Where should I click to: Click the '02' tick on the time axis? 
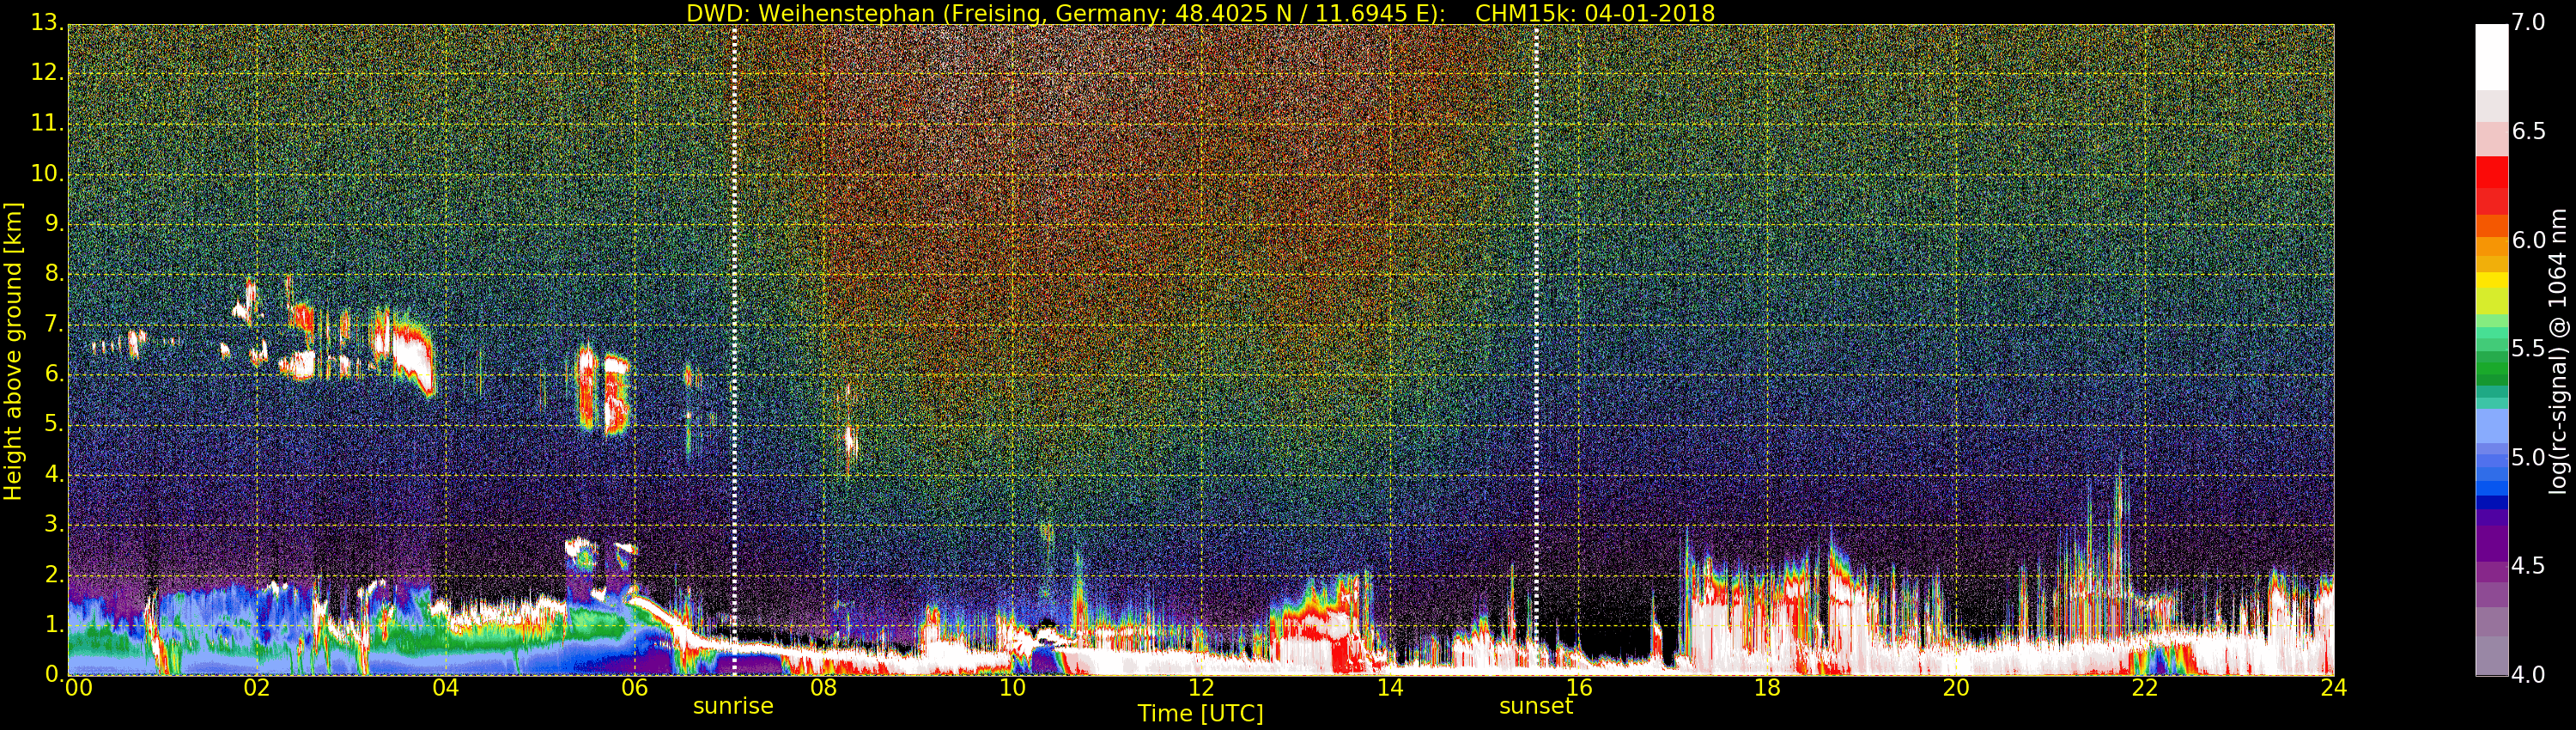(x=257, y=688)
